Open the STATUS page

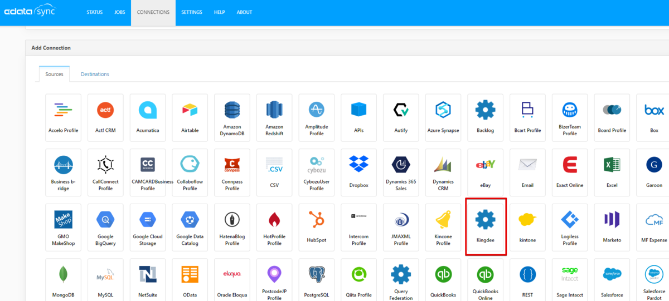pos(95,12)
